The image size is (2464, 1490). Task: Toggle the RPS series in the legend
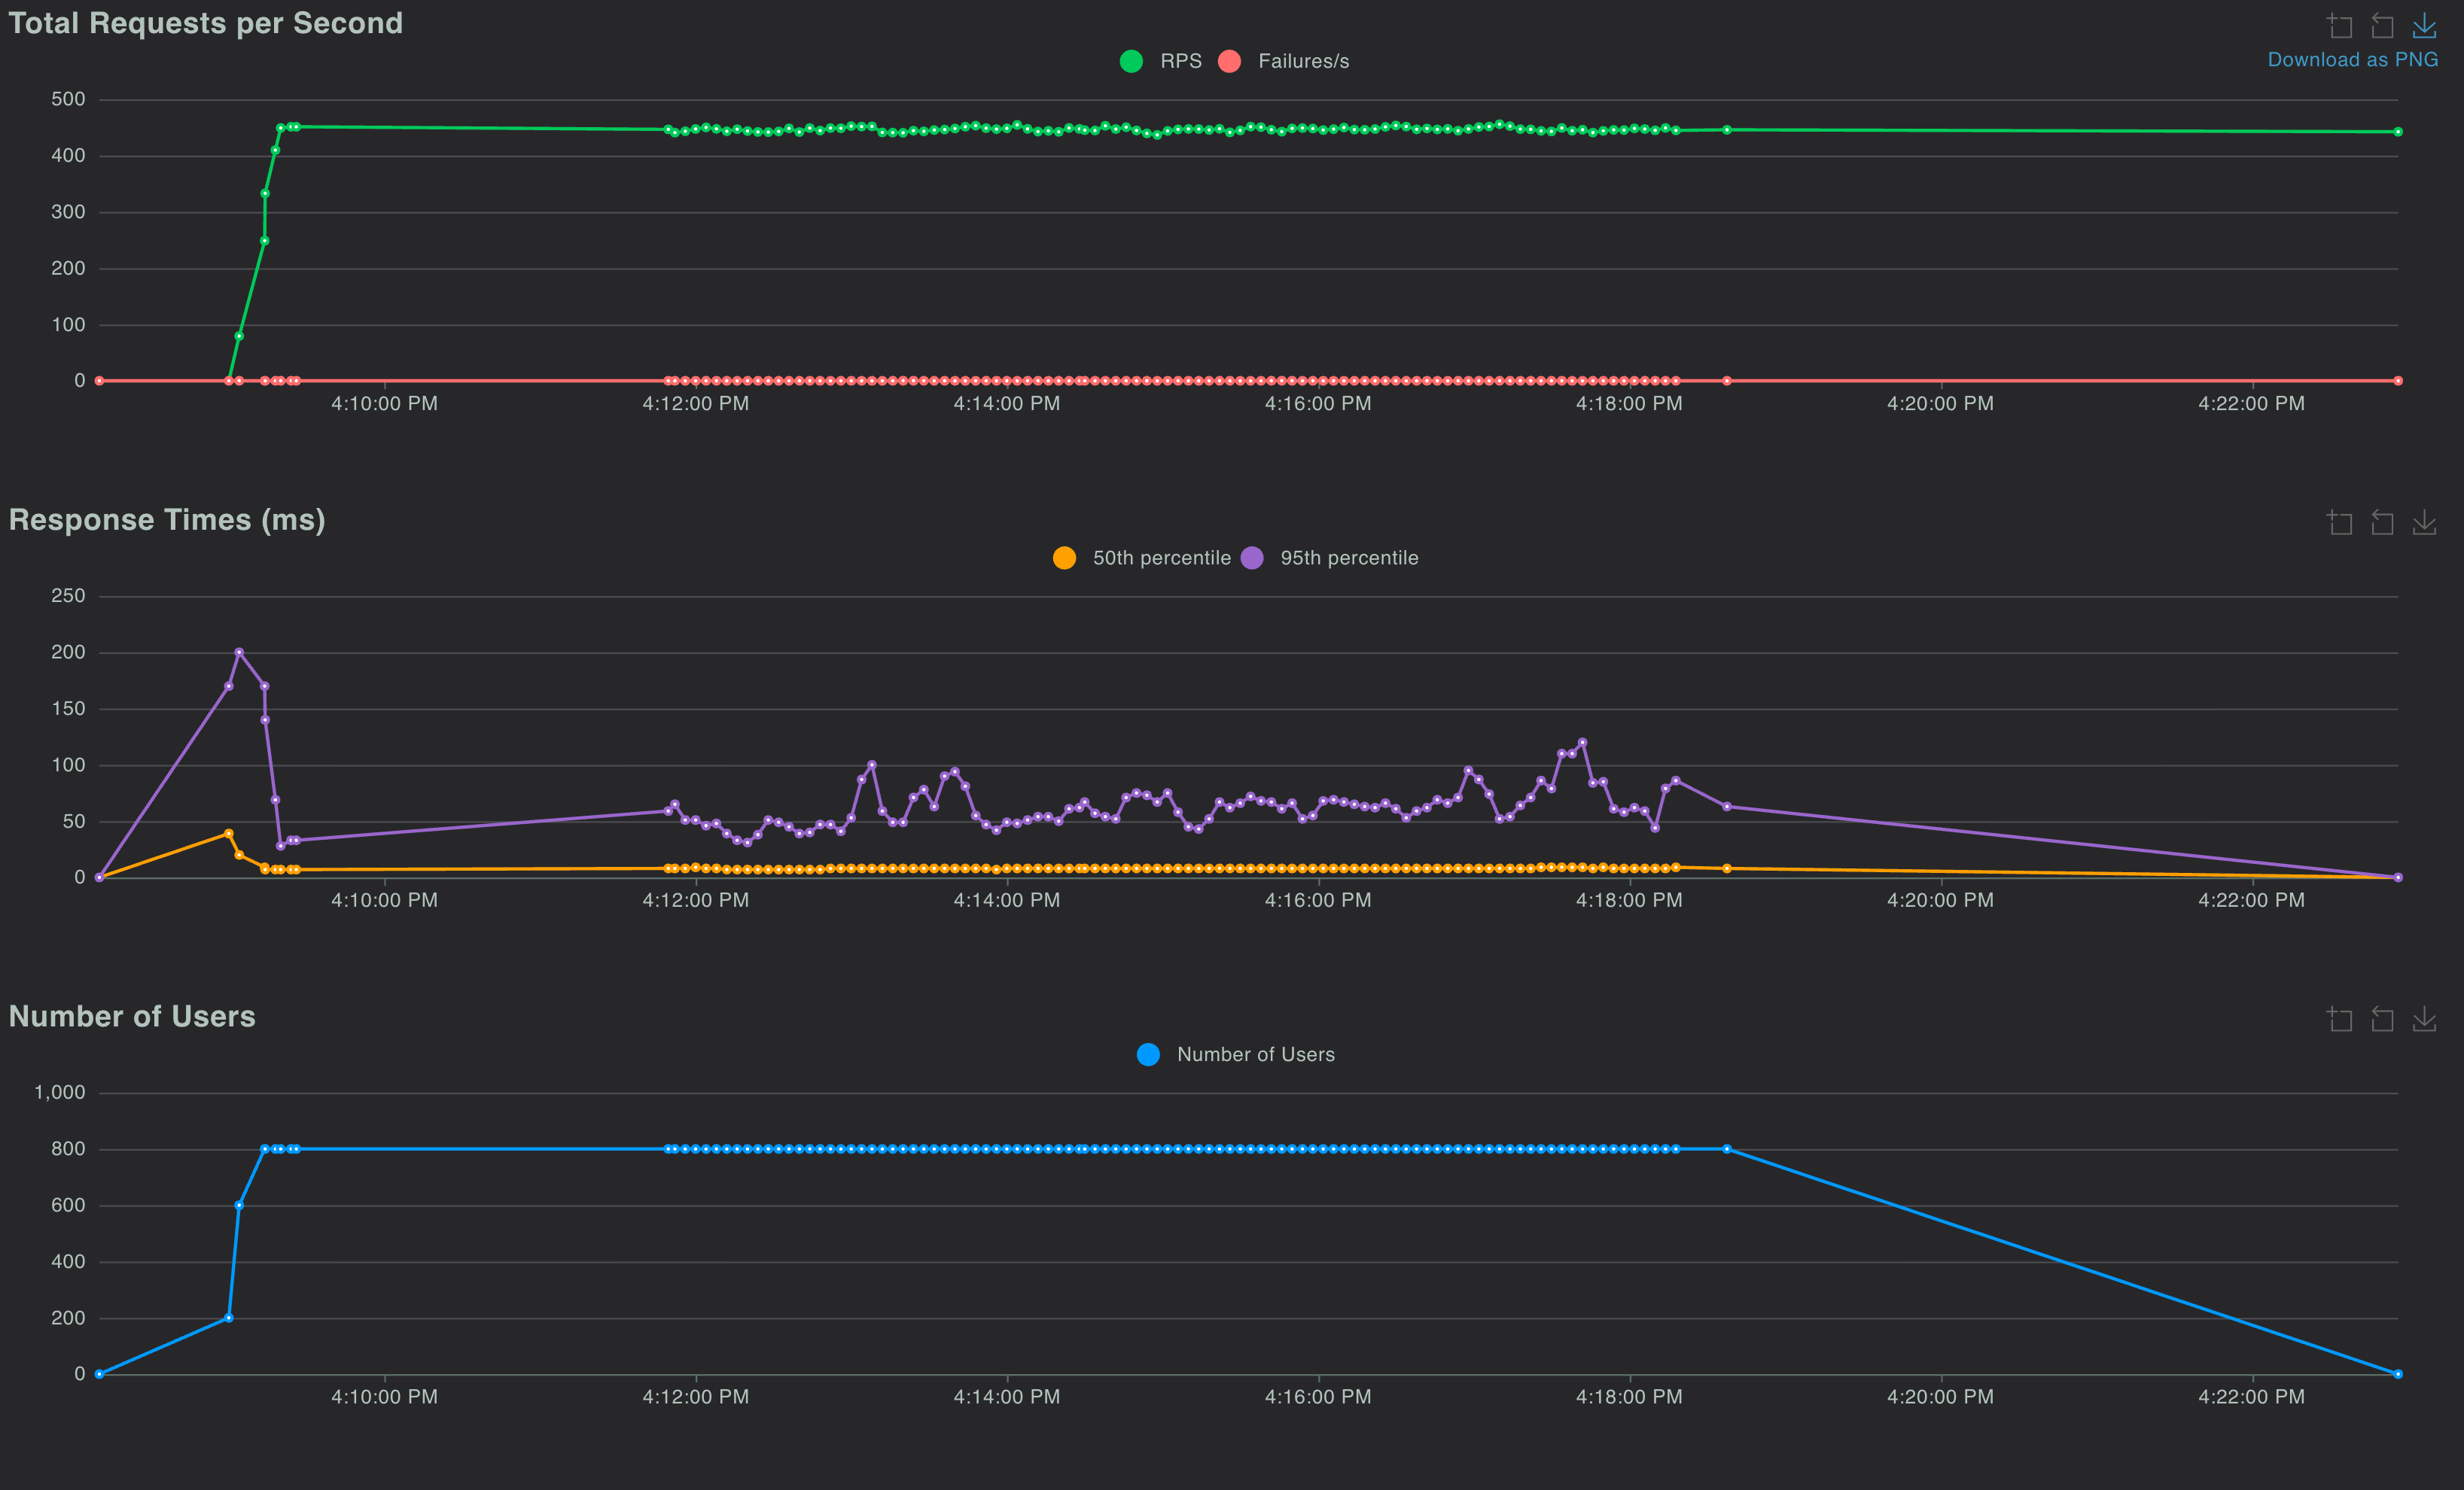1161,61
